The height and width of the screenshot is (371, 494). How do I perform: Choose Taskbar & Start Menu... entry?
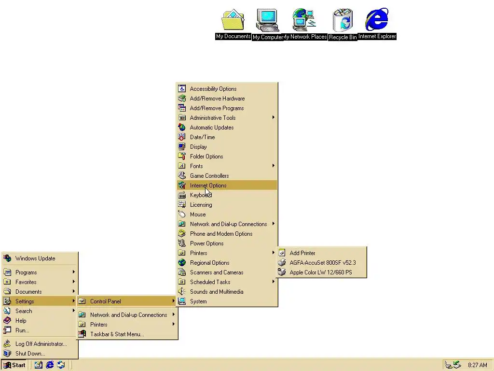click(127, 334)
